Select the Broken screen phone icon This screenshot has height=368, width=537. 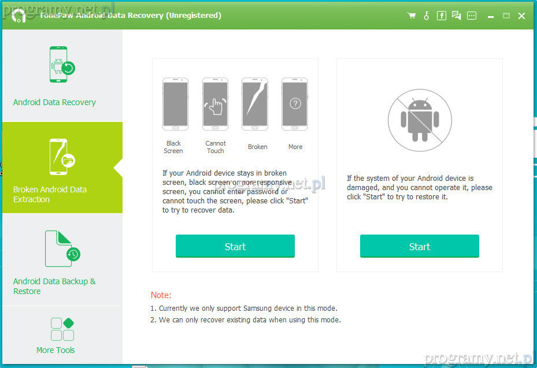[x=255, y=104]
